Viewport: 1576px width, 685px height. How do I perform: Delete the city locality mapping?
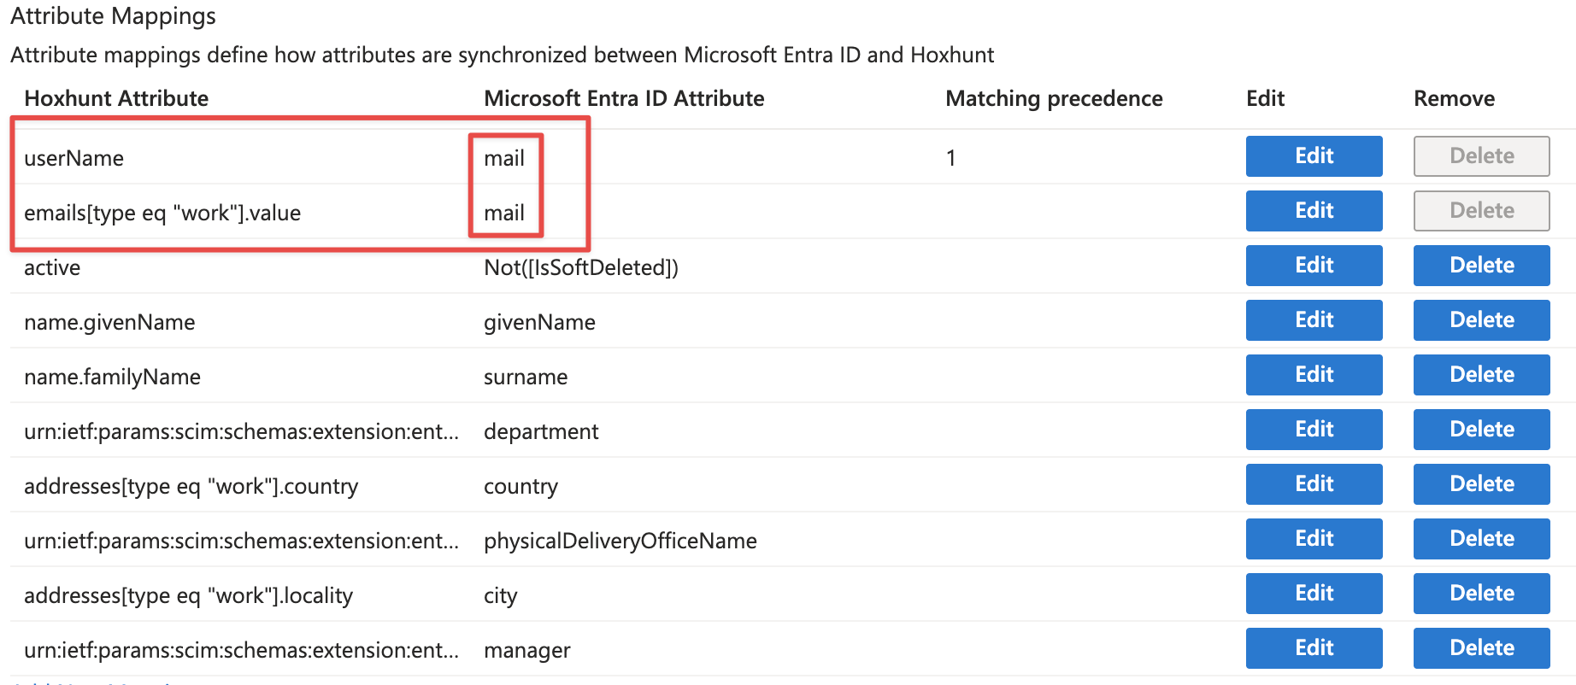click(1481, 594)
